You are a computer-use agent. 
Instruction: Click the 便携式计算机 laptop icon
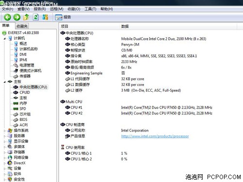pos(16,71)
